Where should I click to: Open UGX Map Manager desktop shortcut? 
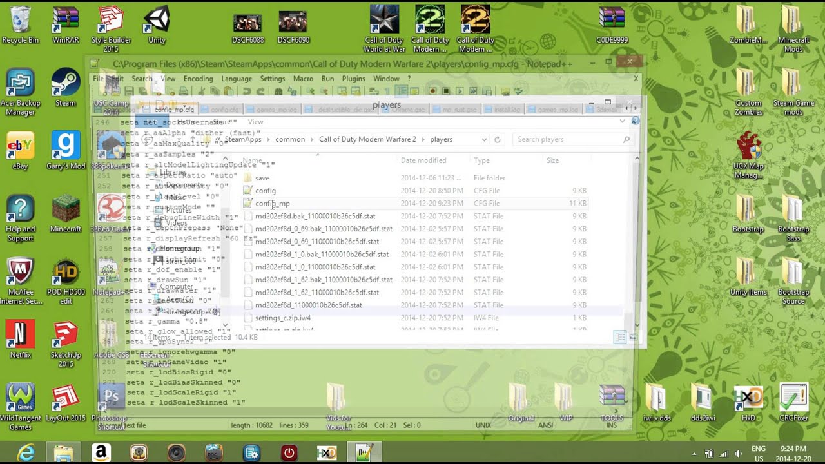(749, 156)
